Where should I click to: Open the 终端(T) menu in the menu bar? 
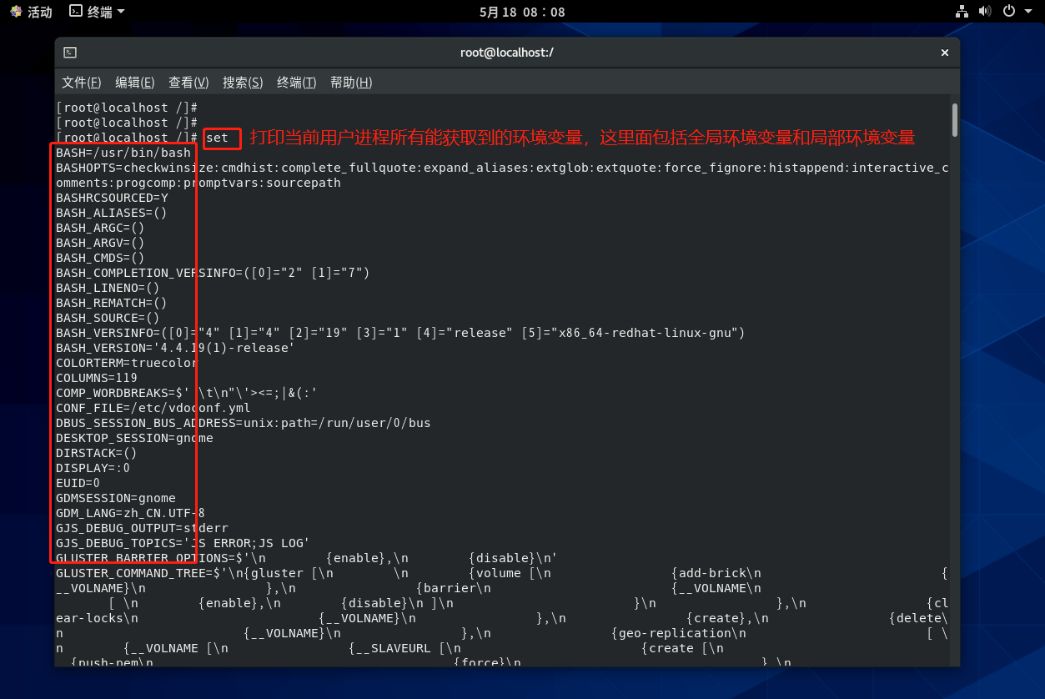click(296, 83)
